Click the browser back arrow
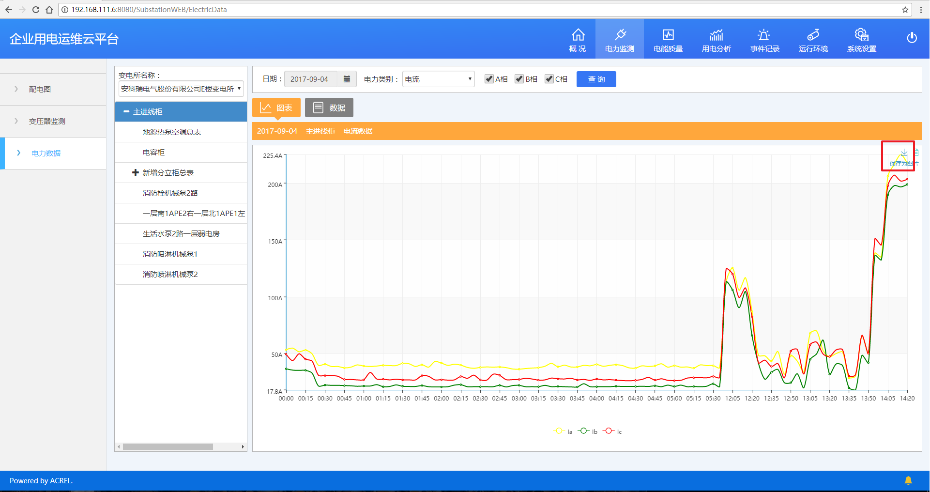This screenshot has width=930, height=492. pyautogui.click(x=9, y=10)
